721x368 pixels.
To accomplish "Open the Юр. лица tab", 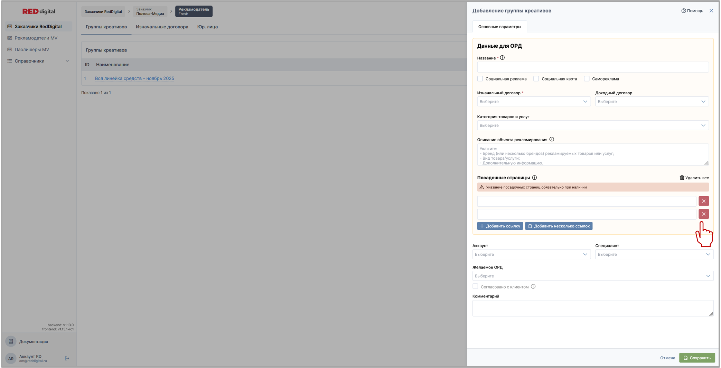I will pos(207,27).
